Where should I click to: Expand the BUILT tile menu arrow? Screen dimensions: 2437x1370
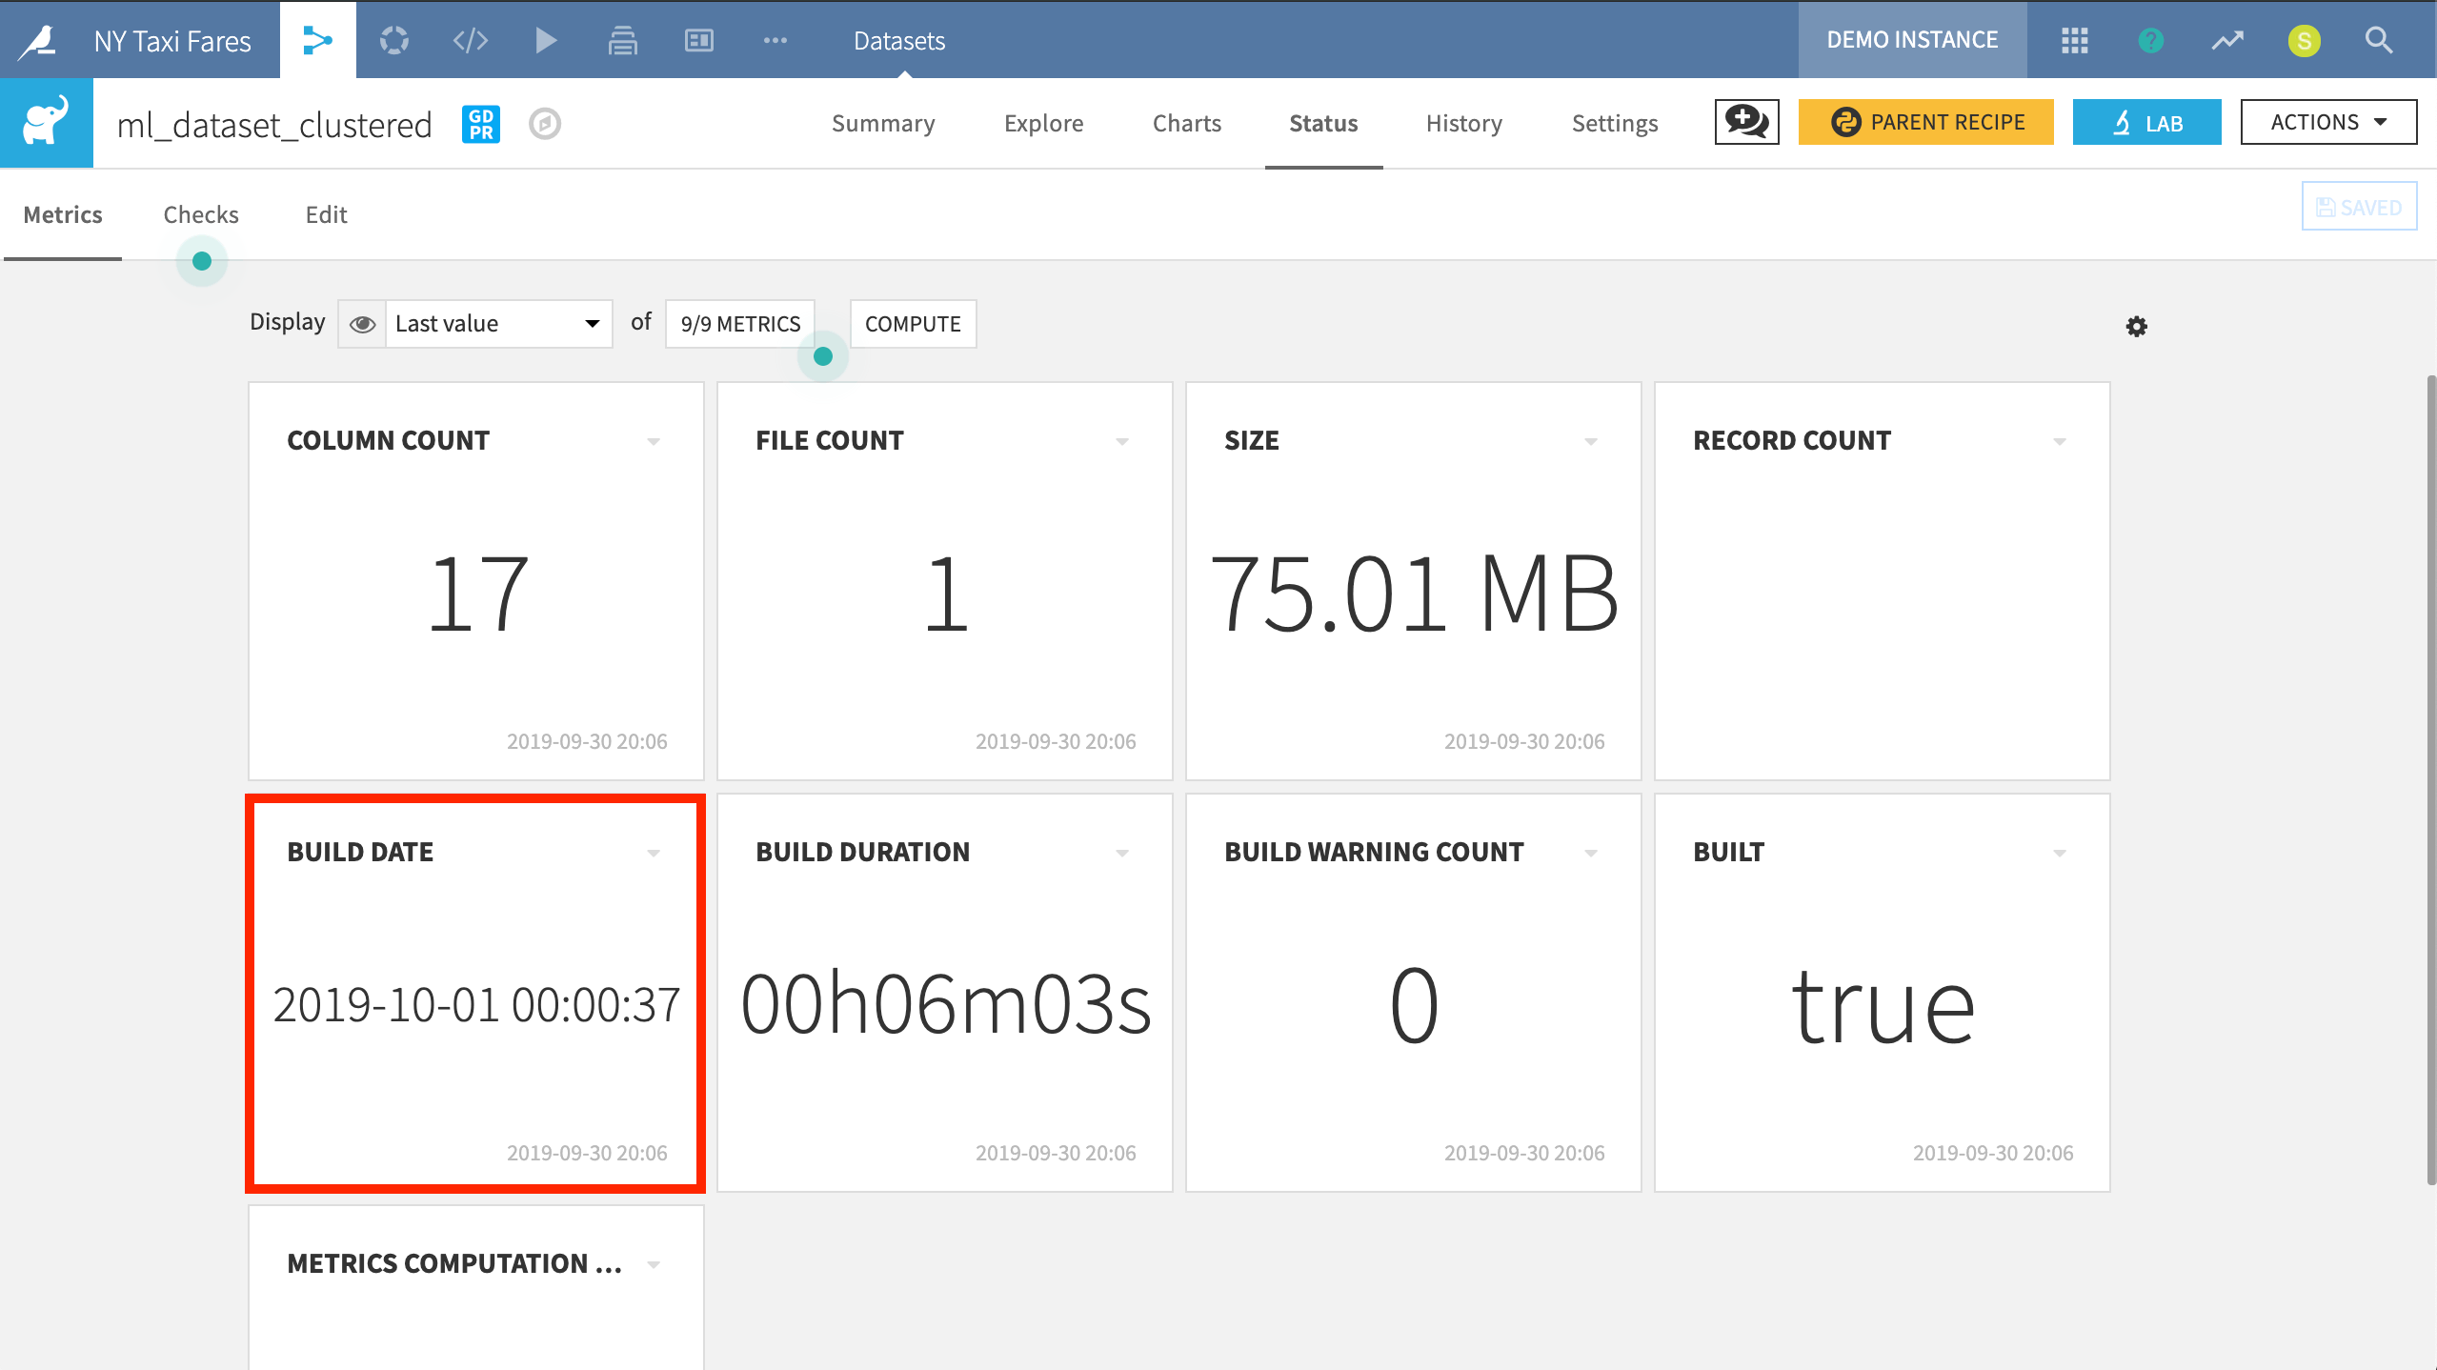2060,853
